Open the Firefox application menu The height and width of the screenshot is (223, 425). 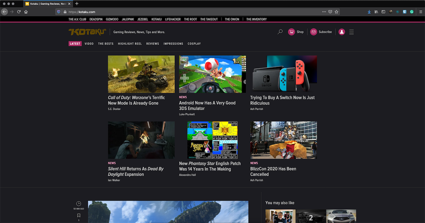(420, 11)
